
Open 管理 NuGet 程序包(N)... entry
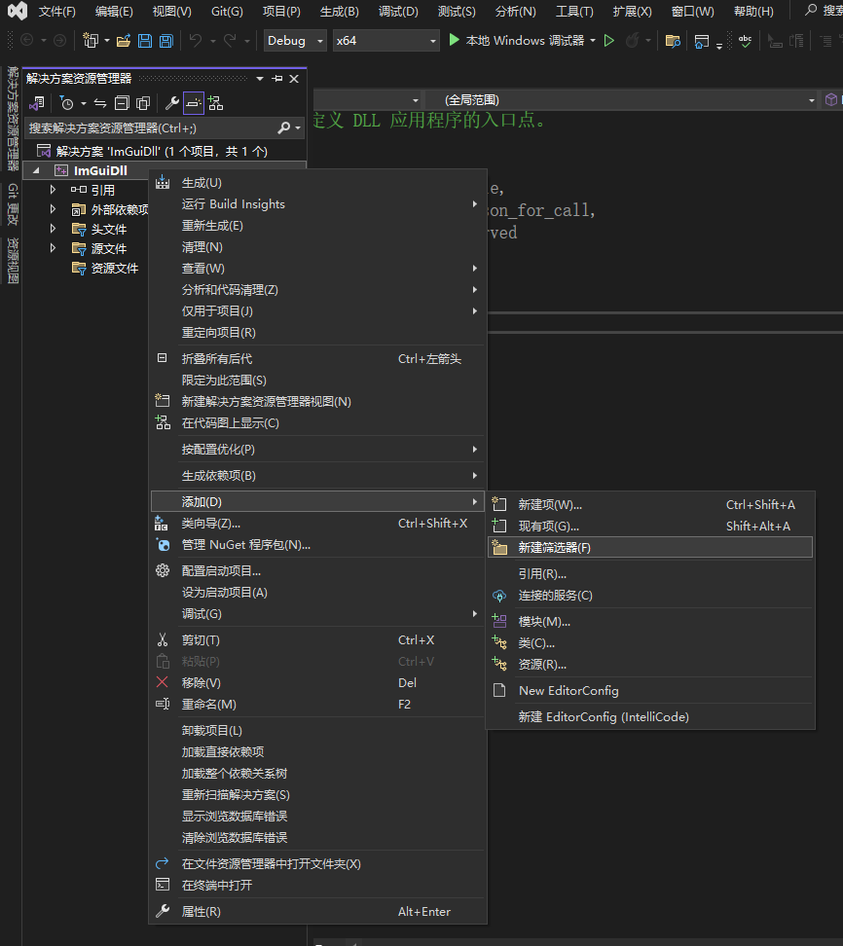[317, 545]
